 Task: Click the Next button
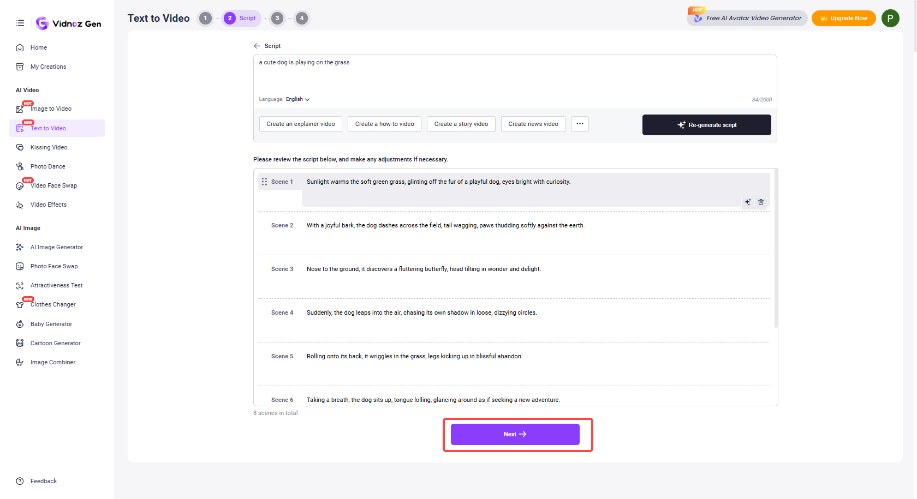click(515, 434)
